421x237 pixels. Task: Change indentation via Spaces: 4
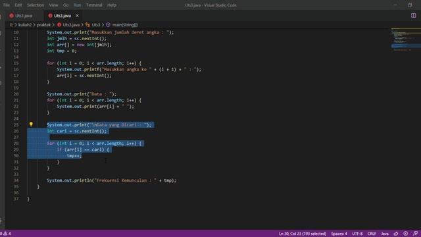[x=339, y=234]
